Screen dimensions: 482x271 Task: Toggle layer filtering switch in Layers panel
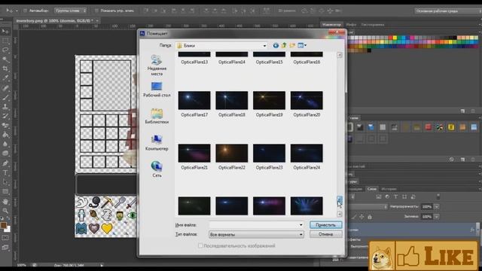(438, 196)
